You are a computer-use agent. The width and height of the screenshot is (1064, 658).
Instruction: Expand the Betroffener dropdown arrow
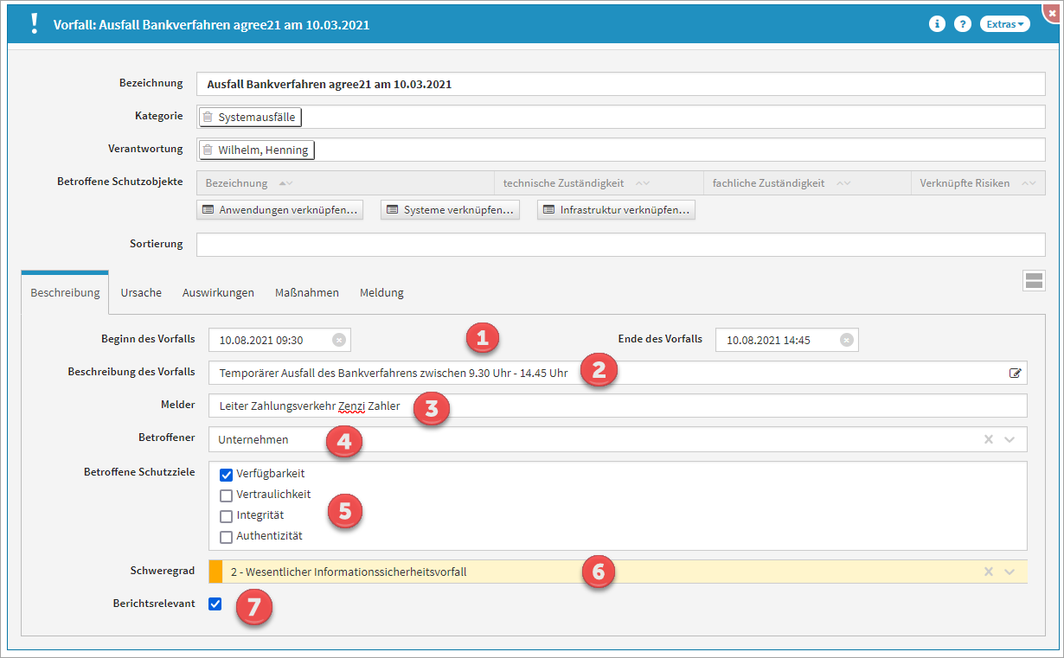pos(1009,439)
